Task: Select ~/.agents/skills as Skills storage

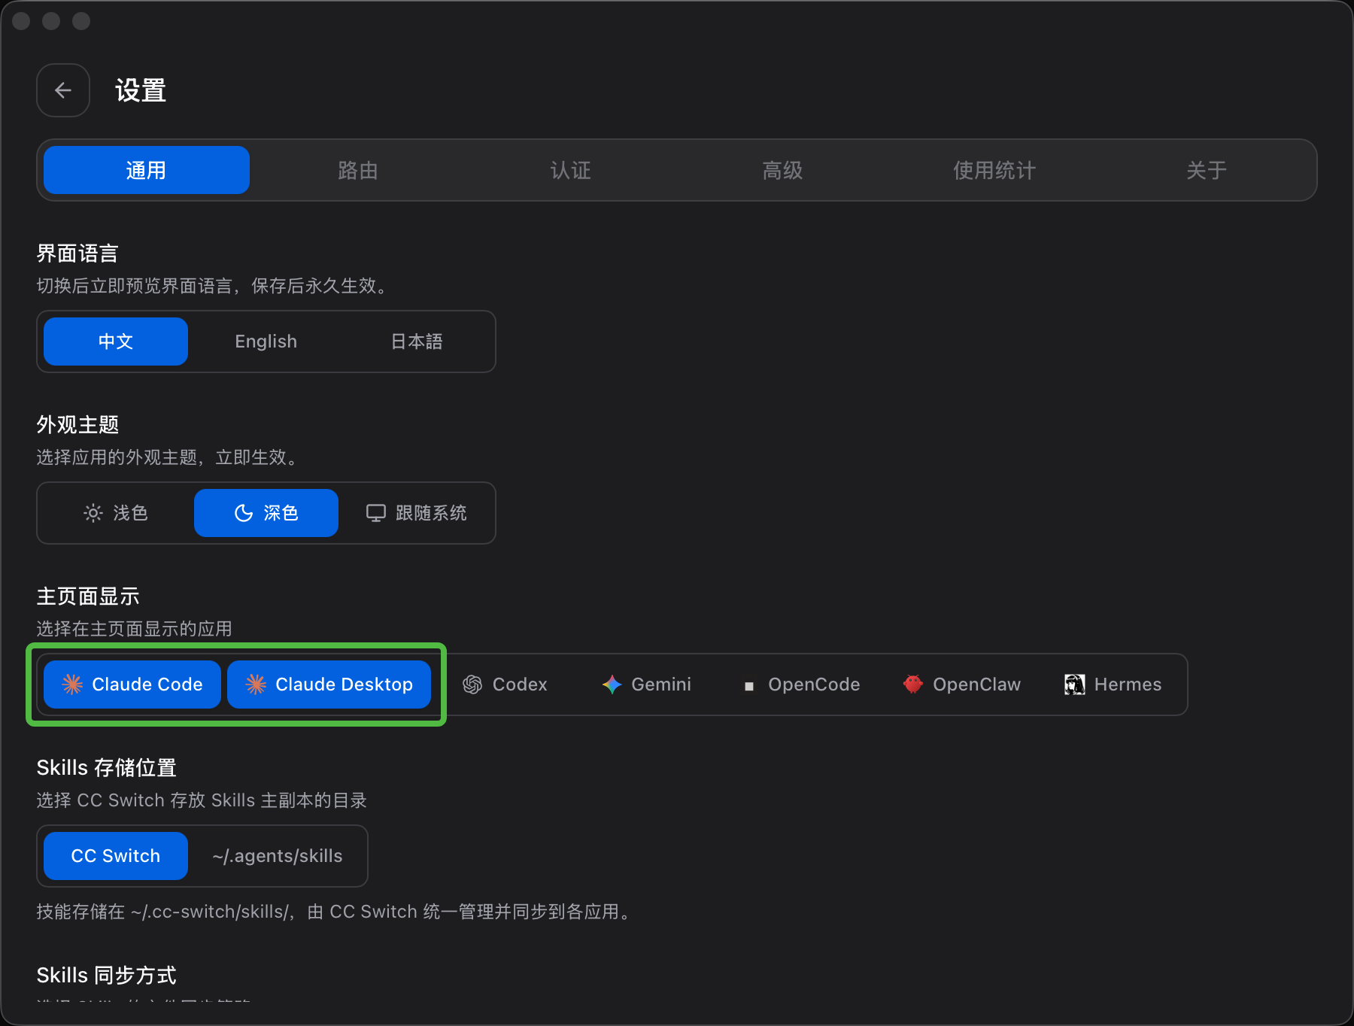Action: click(278, 856)
